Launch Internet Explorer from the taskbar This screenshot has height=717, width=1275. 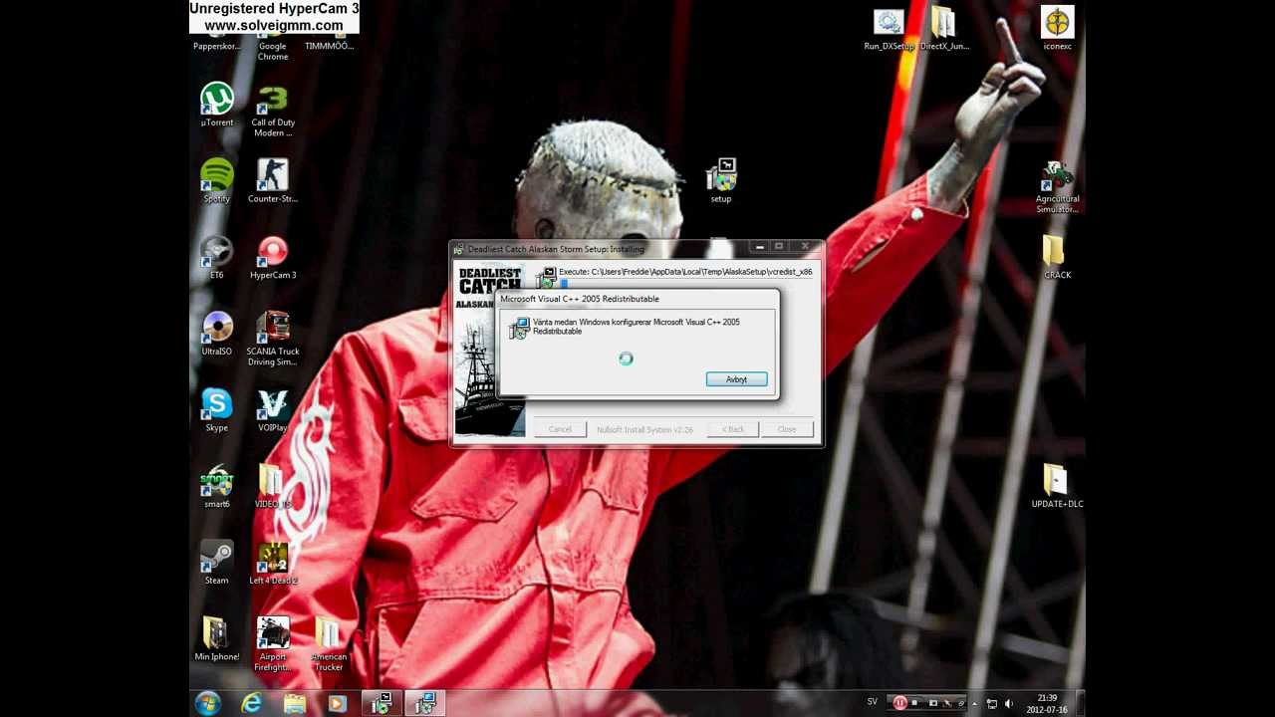252,703
